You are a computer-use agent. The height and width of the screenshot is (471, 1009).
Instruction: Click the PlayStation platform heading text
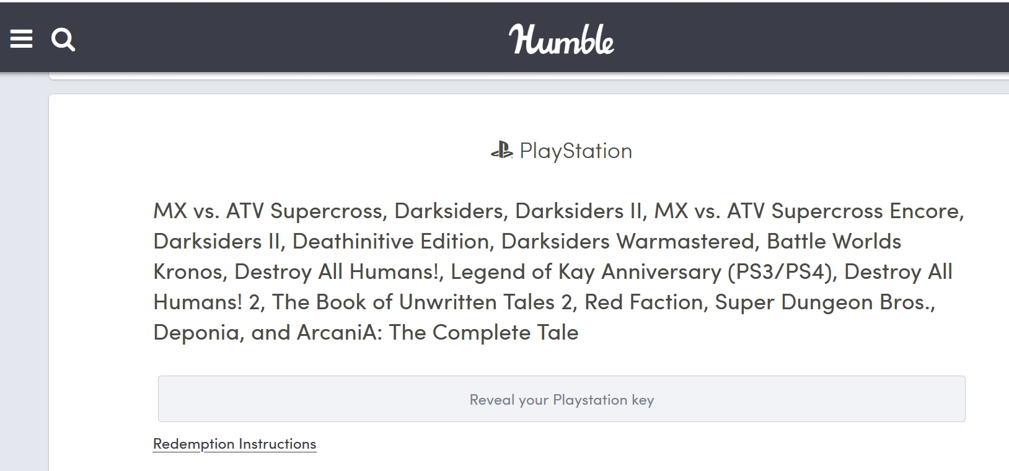576,151
